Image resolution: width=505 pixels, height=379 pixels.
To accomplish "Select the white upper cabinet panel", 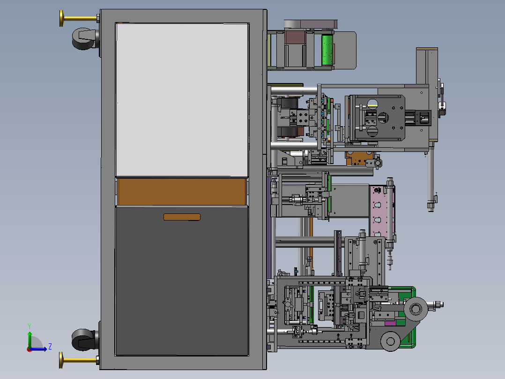I will 182,99.
